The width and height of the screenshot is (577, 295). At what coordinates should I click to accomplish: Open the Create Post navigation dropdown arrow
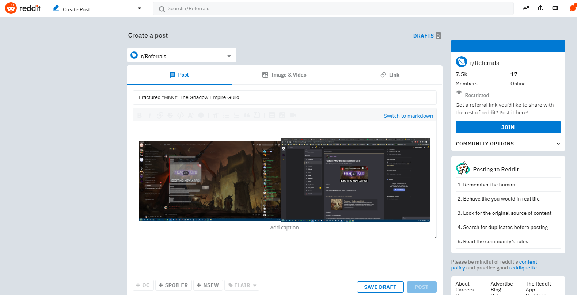click(x=140, y=8)
